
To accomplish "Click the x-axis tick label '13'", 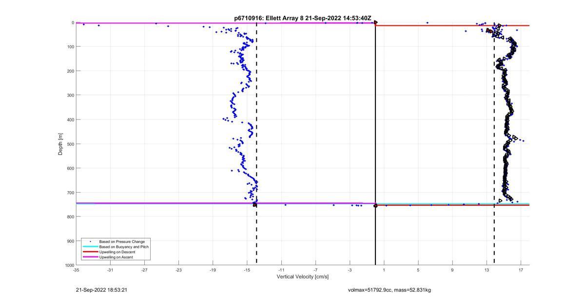I will [x=487, y=270].
